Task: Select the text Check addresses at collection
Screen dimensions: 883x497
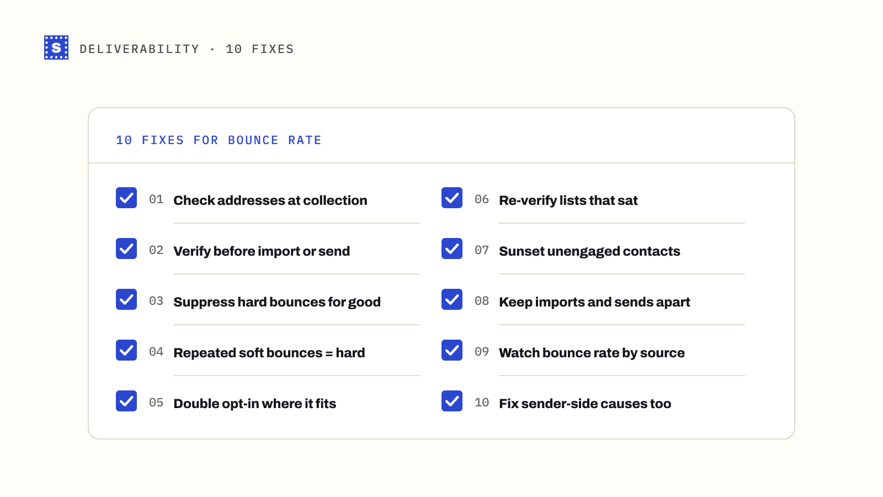Action: pyautogui.click(x=270, y=200)
